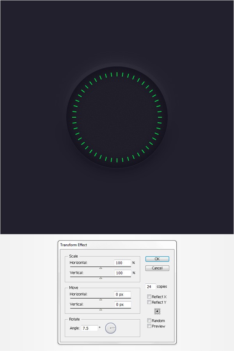The width and height of the screenshot is (234, 351).
Task: Click the Move Vertical value field
Action: [x=122, y=304]
